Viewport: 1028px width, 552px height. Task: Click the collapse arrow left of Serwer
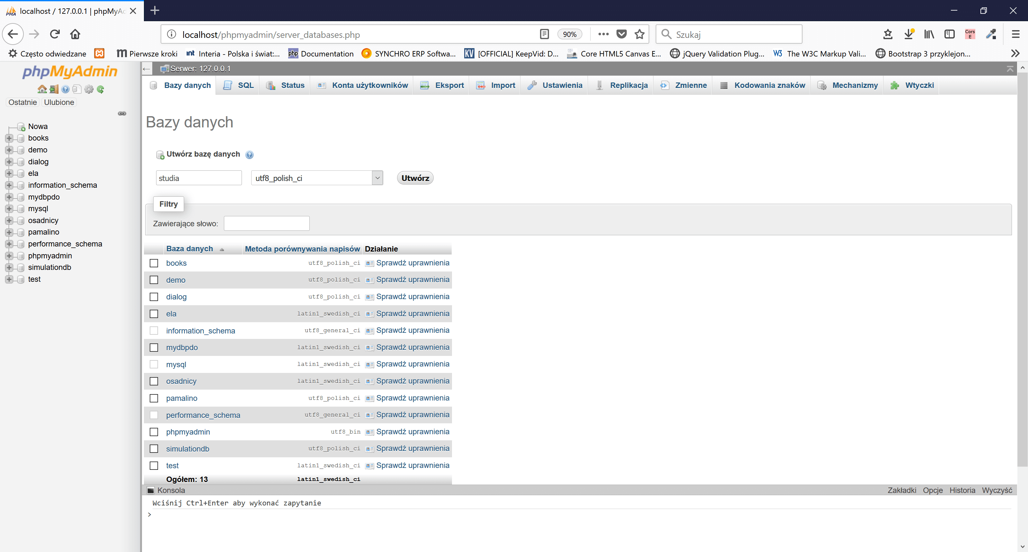pyautogui.click(x=146, y=69)
